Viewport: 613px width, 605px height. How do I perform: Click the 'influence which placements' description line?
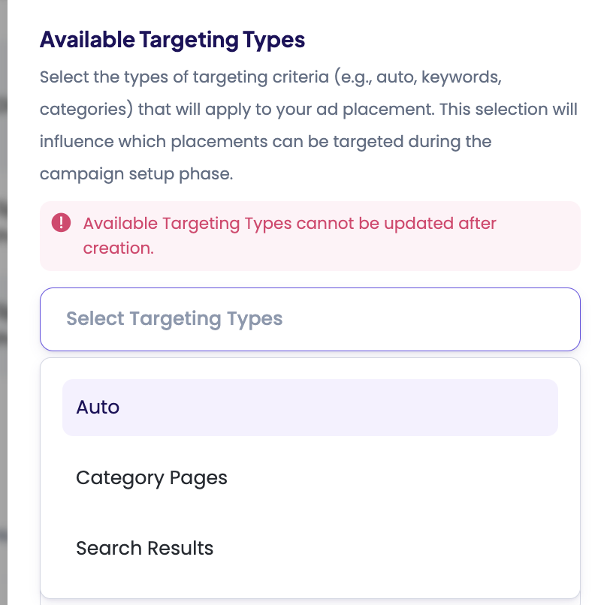point(265,142)
